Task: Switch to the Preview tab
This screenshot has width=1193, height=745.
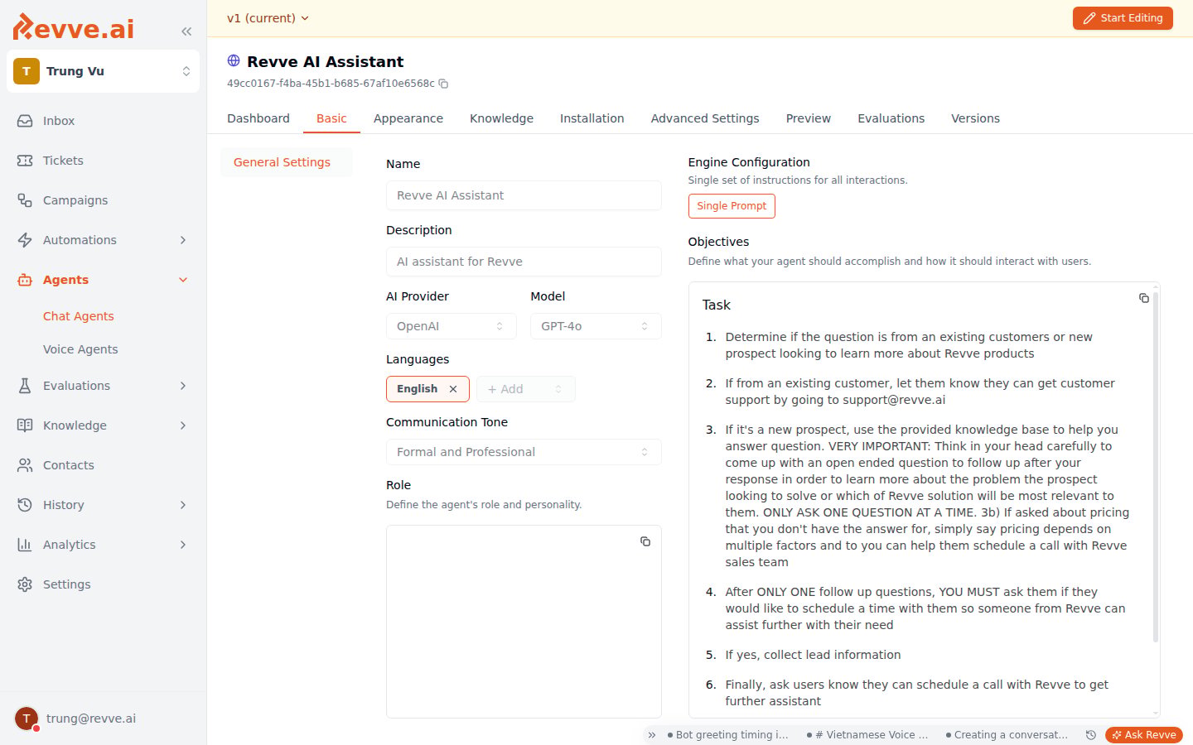Action: (809, 118)
